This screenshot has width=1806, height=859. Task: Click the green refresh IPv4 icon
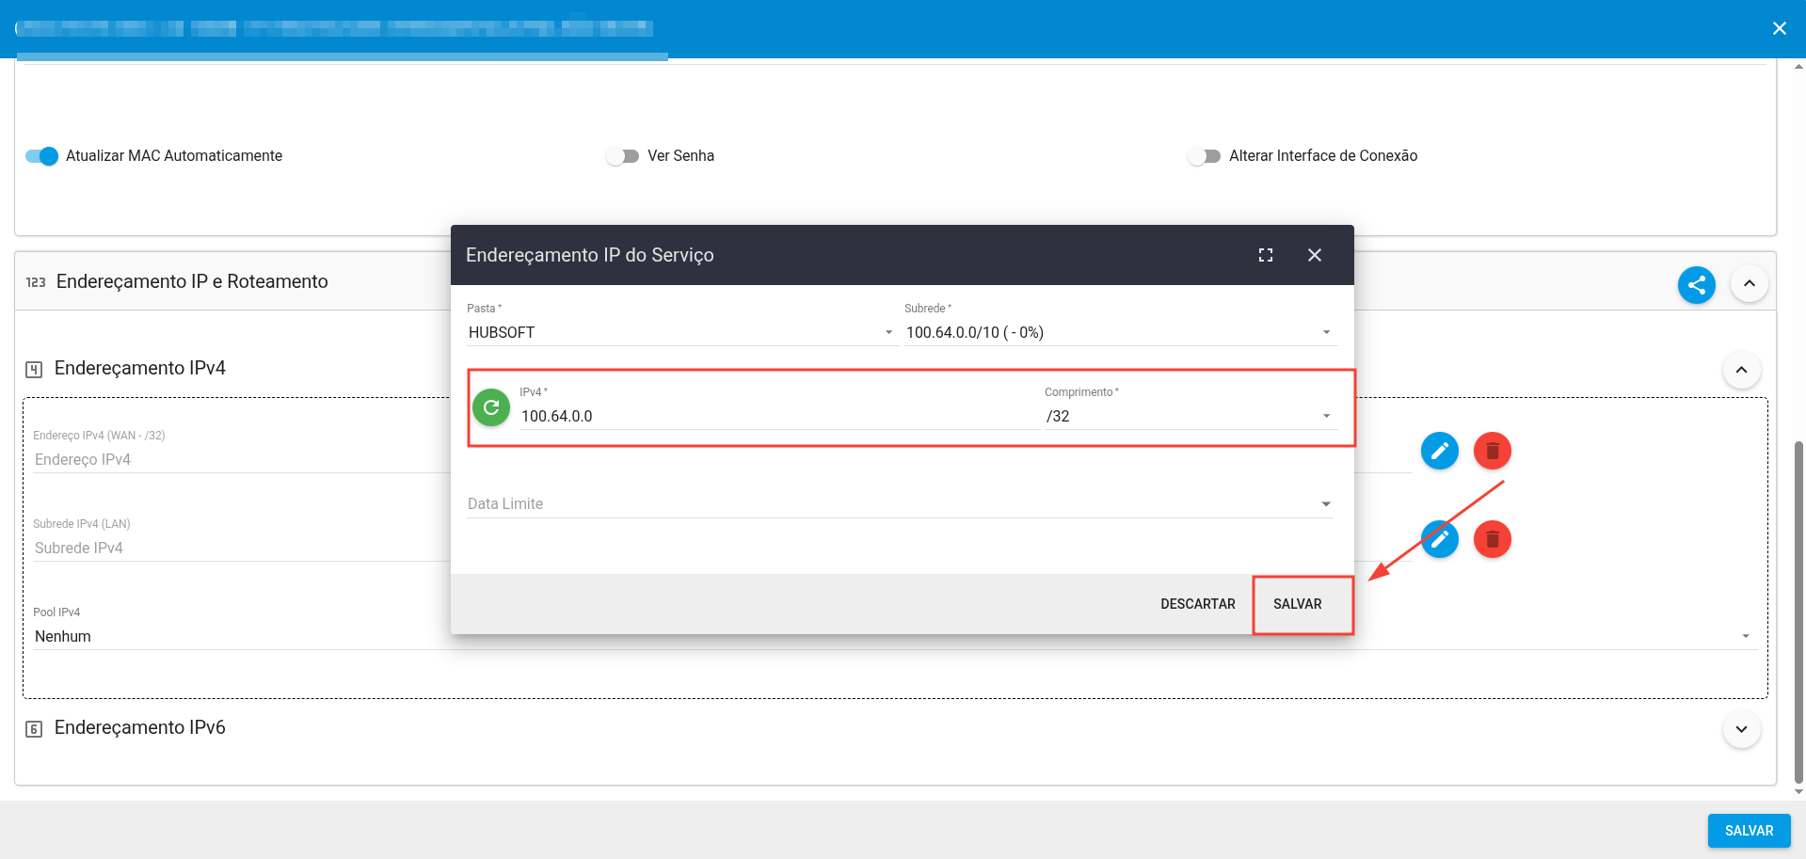(490, 407)
